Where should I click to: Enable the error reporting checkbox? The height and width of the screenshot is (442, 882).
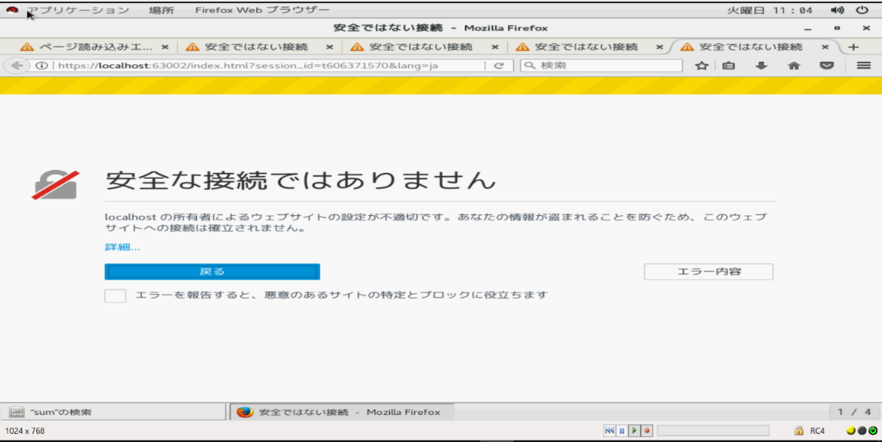point(115,295)
